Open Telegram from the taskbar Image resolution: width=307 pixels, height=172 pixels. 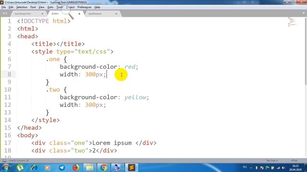[62, 168]
